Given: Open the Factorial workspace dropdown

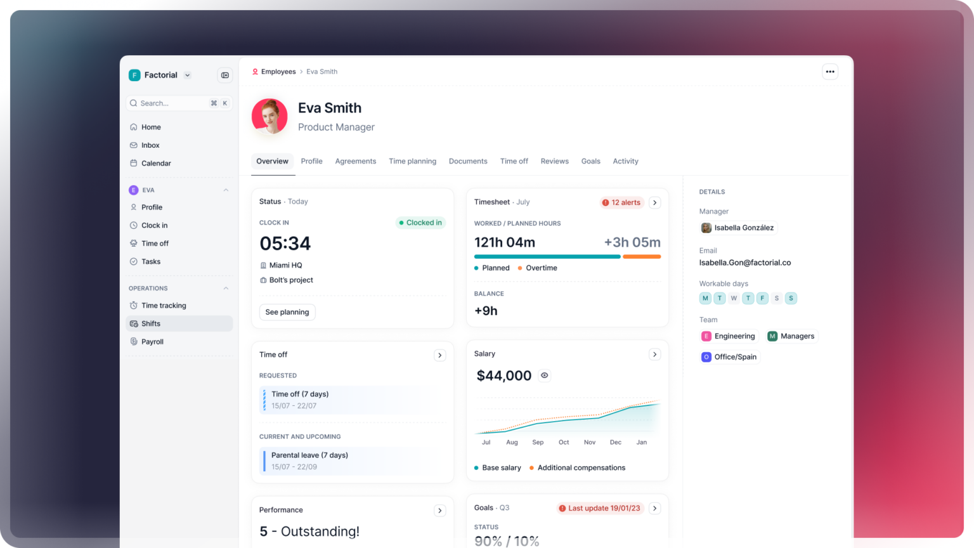Looking at the screenshot, I should (187, 75).
